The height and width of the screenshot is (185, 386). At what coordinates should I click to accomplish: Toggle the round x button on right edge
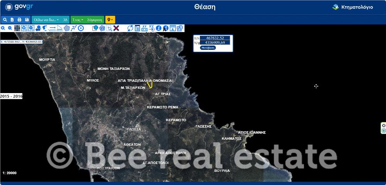click(383, 126)
